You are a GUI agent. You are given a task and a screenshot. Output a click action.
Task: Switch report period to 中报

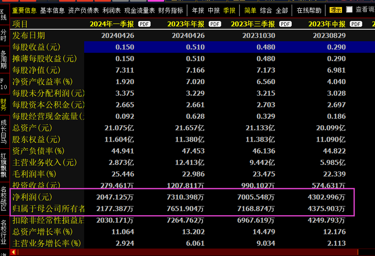214,10
